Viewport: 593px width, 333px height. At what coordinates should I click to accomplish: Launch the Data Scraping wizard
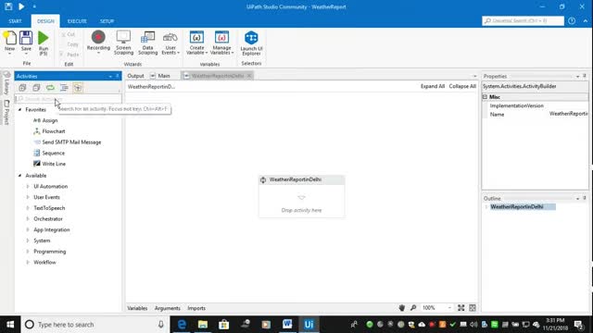(148, 43)
